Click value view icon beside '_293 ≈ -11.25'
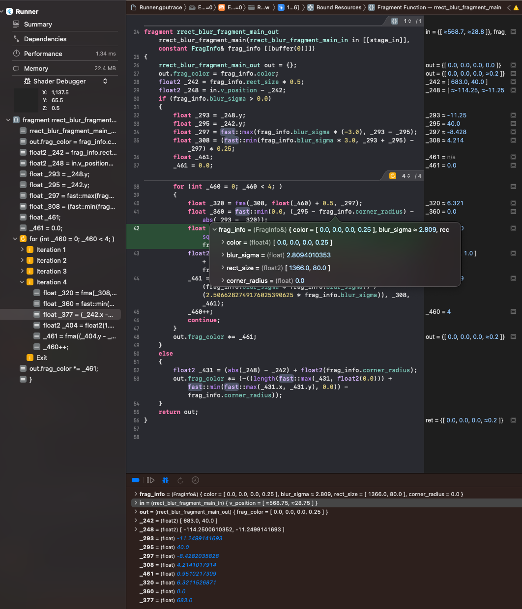The width and height of the screenshot is (522, 609). 513,115
